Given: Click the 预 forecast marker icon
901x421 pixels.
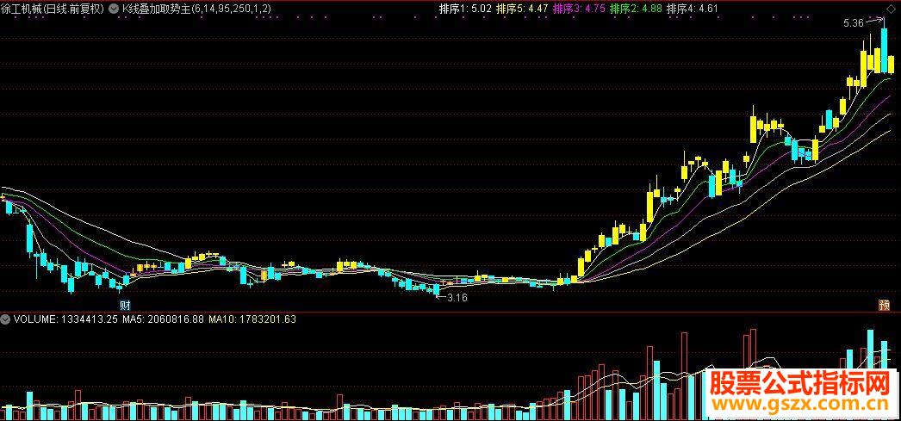Looking at the screenshot, I should 885,305.
